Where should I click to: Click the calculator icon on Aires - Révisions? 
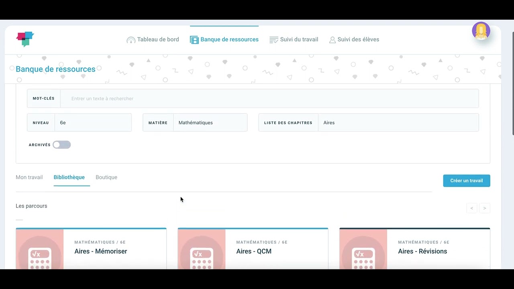click(364, 258)
